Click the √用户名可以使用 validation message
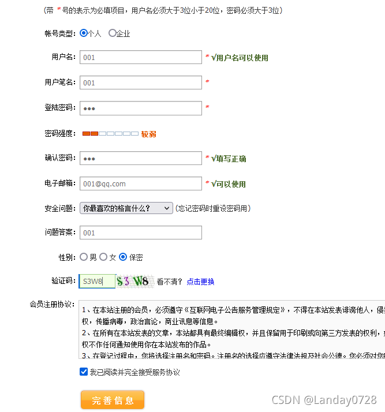Viewport: 385px width, 412px height. pos(240,58)
